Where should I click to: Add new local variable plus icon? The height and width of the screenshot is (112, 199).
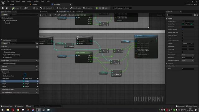pos(37,93)
